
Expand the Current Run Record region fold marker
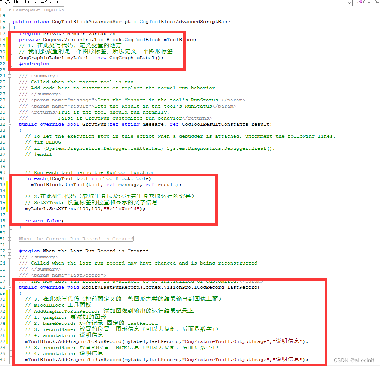coord(9,239)
